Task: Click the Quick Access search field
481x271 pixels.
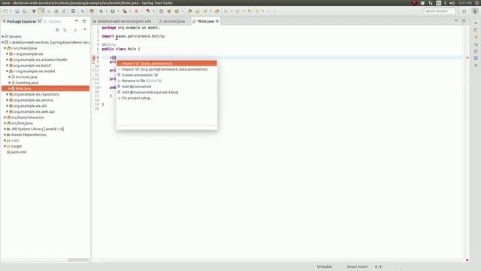Action: [x=439, y=11]
